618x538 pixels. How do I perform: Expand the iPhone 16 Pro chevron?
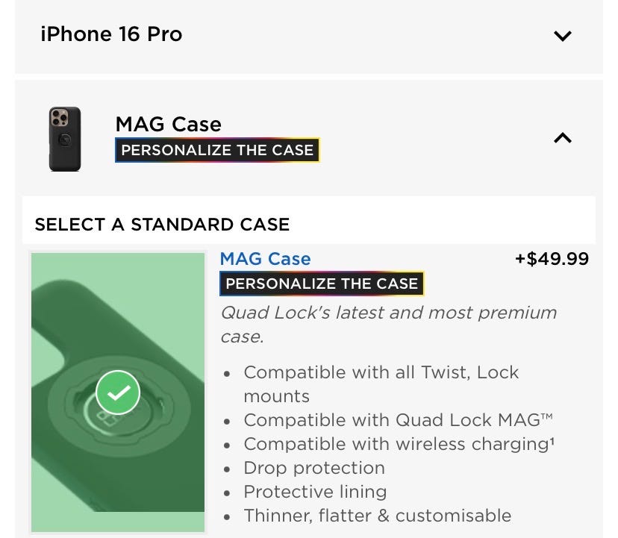coord(563,36)
